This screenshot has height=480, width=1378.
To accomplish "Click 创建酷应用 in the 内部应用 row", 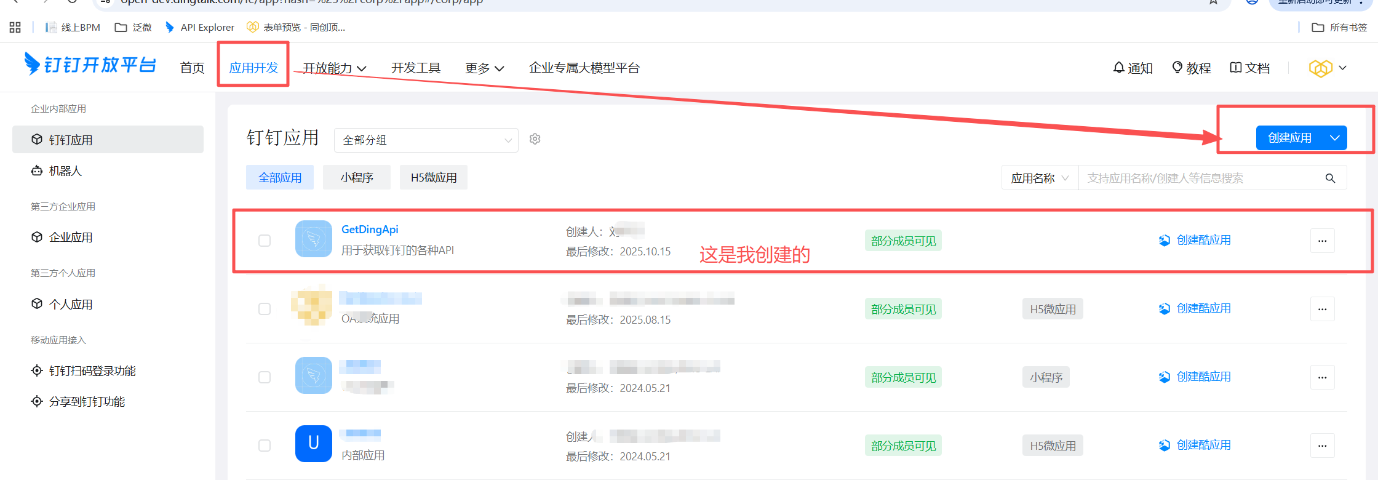I will pyautogui.click(x=1195, y=445).
